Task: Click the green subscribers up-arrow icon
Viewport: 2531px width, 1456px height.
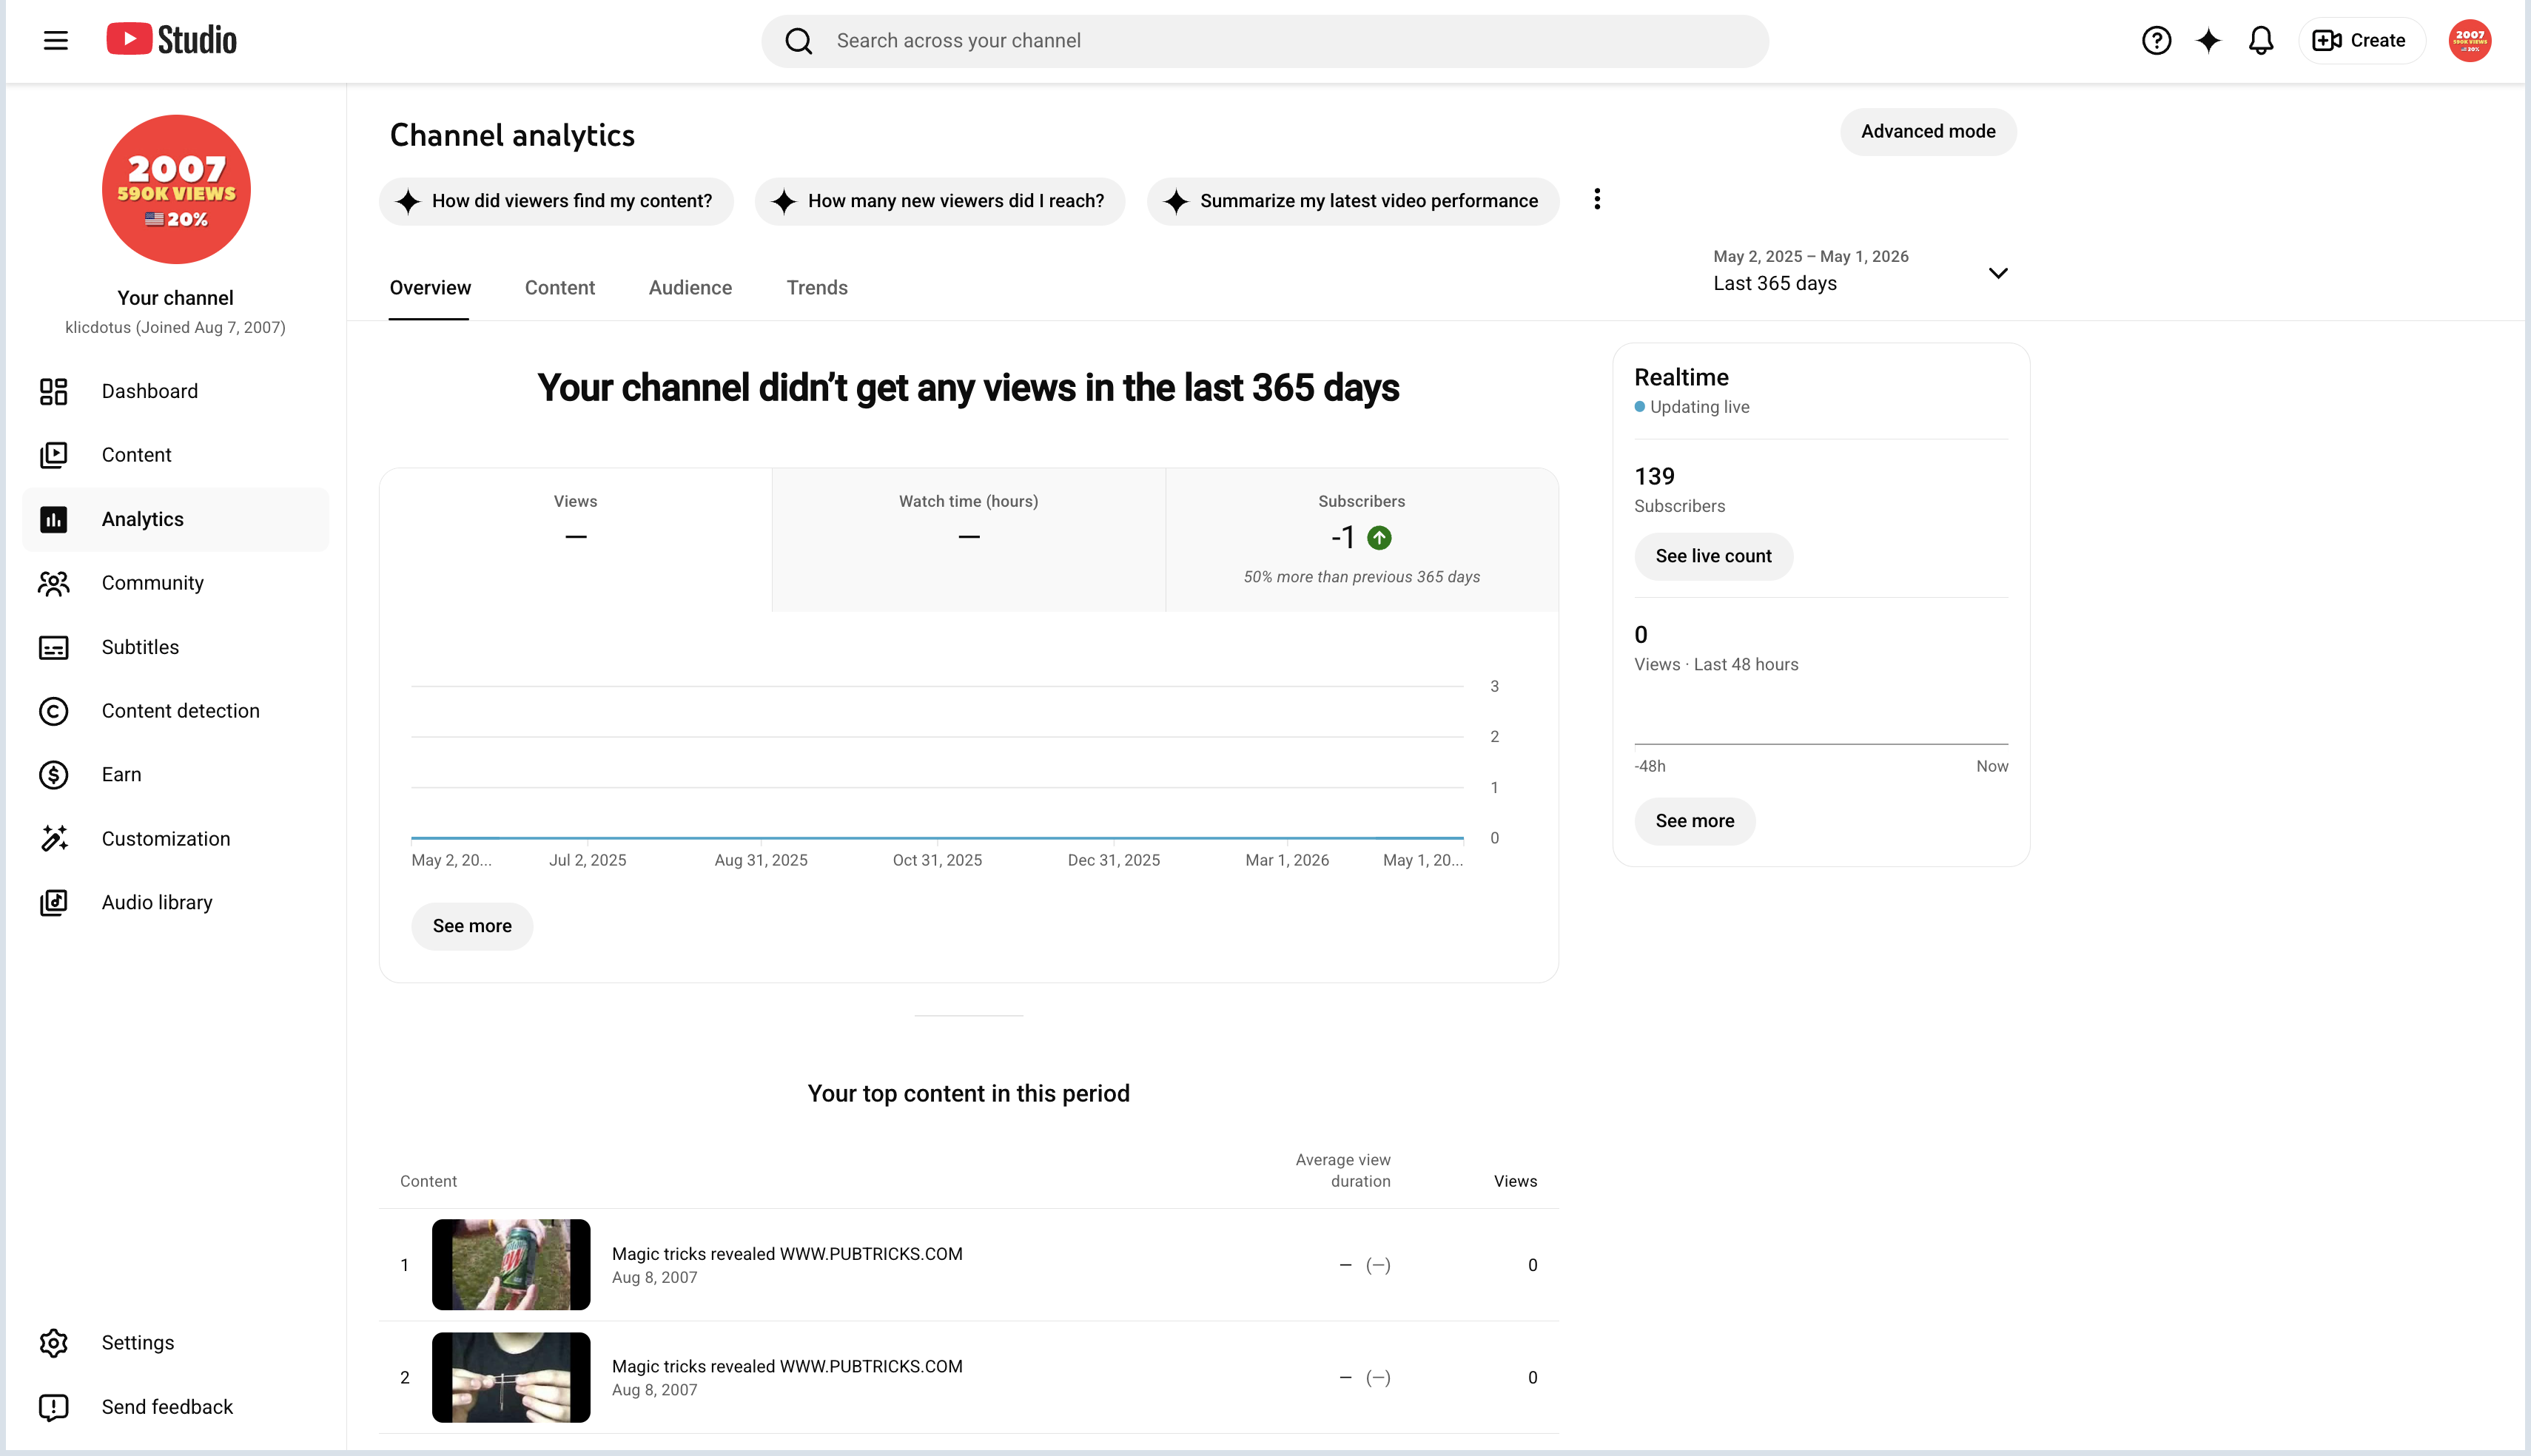Action: (x=1379, y=537)
